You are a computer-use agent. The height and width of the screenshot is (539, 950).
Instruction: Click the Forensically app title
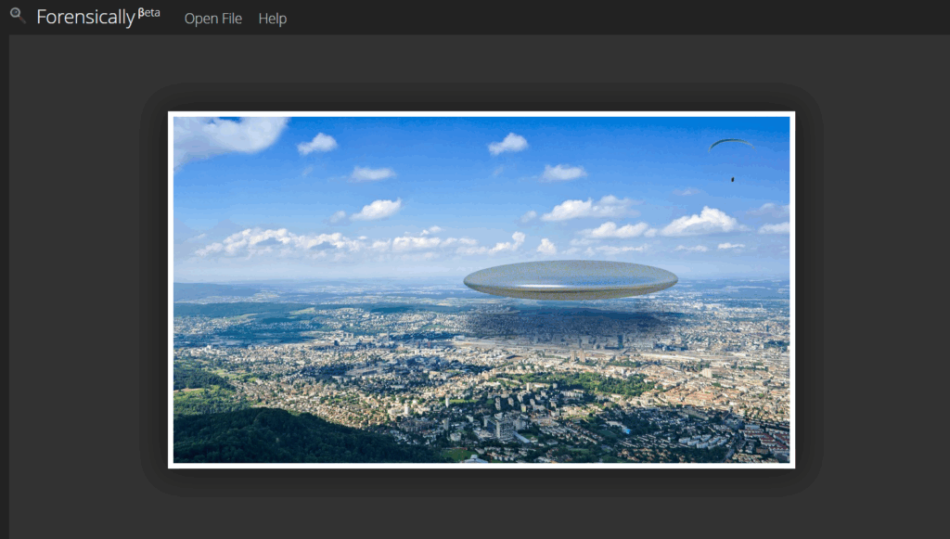85,18
